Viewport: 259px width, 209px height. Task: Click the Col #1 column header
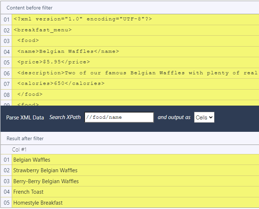(19, 150)
